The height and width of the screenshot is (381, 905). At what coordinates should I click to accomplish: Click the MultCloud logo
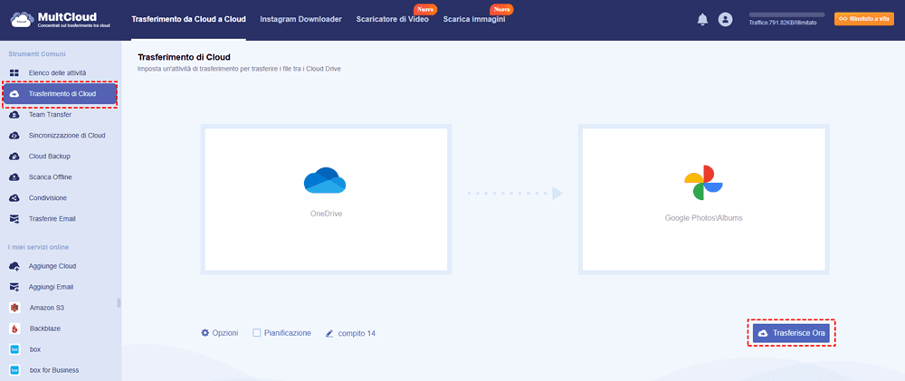(62, 20)
